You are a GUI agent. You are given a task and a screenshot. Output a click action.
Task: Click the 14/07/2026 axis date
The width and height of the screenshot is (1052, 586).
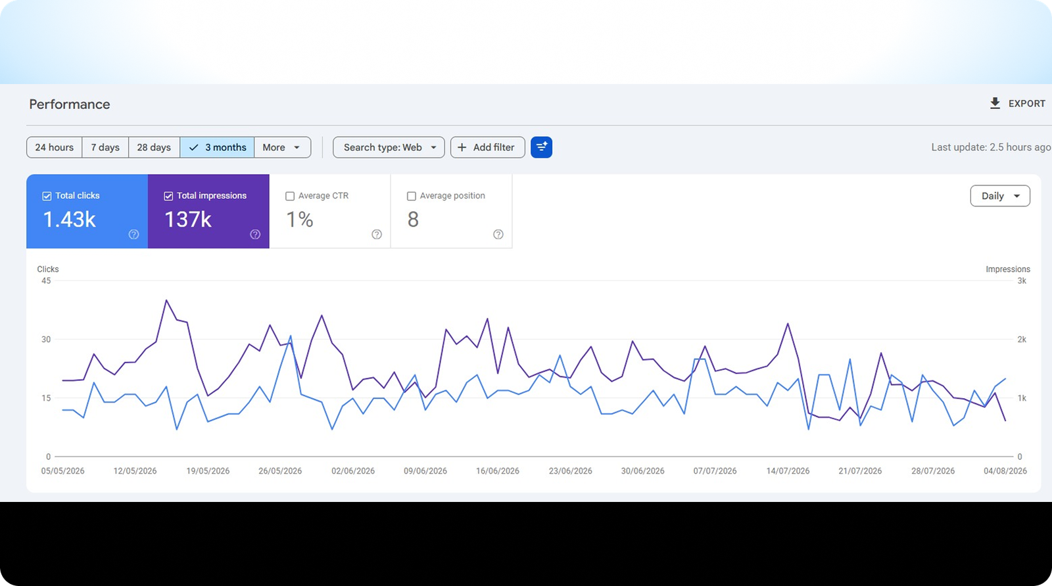(788, 471)
